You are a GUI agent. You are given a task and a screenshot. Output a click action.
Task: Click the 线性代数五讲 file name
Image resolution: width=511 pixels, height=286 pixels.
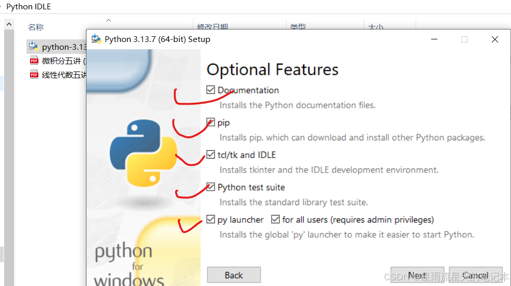64,75
